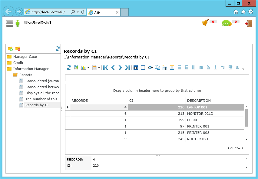Click the copy documents toolbar icon
This screenshot has height=179, width=258.
pyautogui.click(x=157, y=68)
